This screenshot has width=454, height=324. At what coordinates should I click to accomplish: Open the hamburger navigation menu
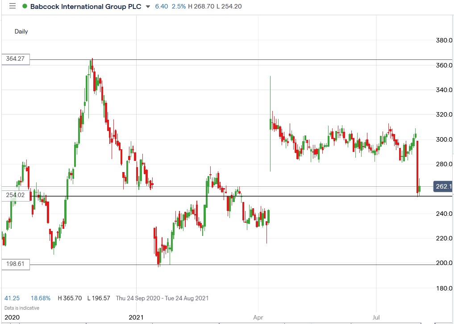(x=12, y=6)
